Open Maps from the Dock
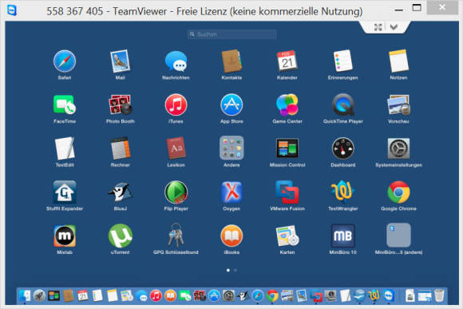The image size is (463, 309). [x=127, y=295]
